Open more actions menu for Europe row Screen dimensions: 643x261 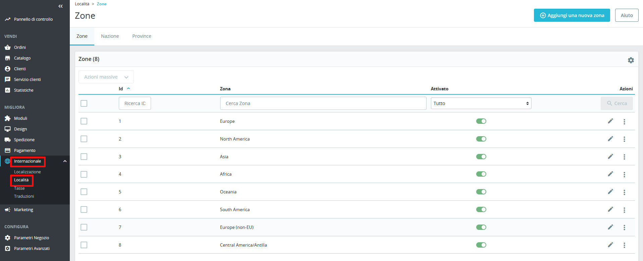(x=624, y=121)
